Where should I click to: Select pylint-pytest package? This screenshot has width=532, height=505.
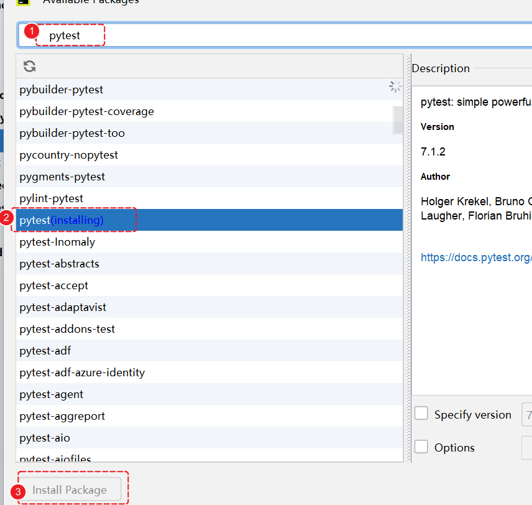tap(209, 198)
